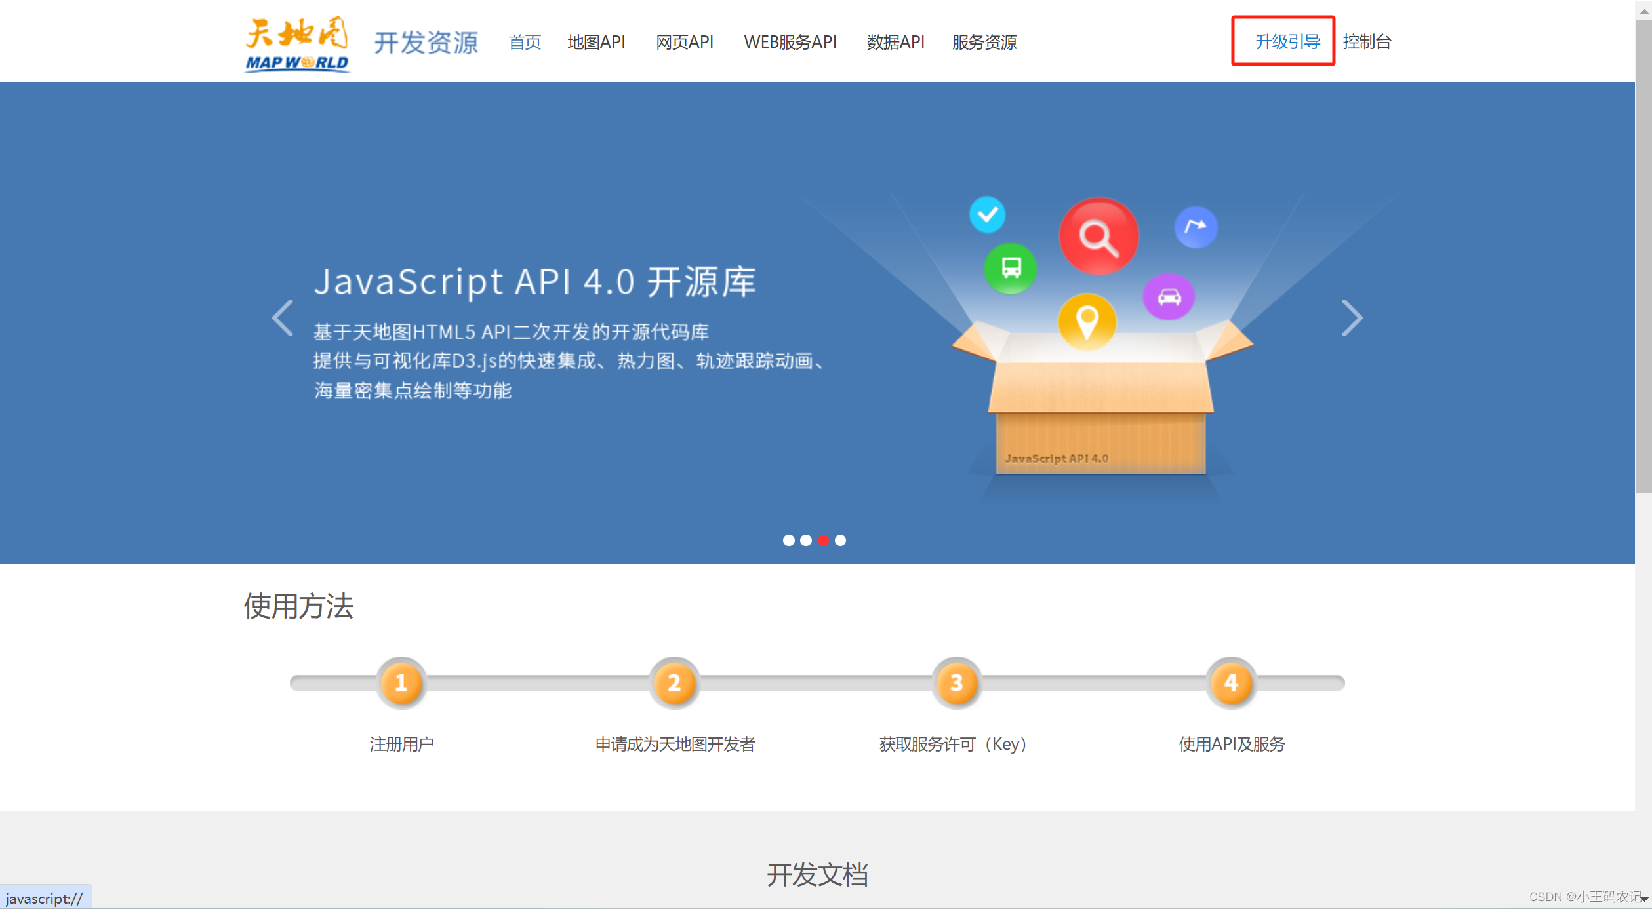Click banner text 基于天地图HTML5 API二次开发的开源代码库
This screenshot has width=1652, height=909.
point(511,332)
